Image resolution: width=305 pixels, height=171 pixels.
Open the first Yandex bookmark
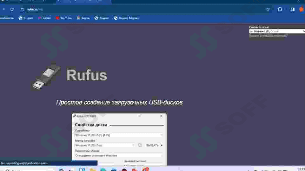[x=26, y=18]
